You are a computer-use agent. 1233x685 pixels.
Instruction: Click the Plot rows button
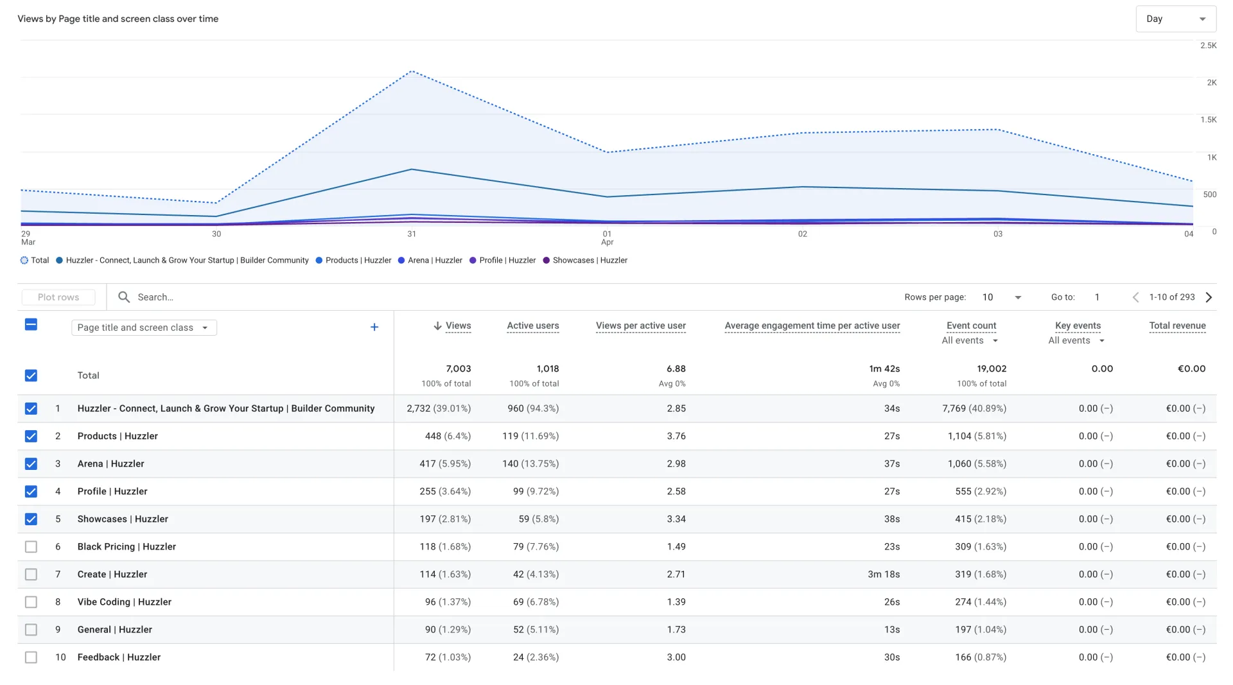(x=58, y=297)
